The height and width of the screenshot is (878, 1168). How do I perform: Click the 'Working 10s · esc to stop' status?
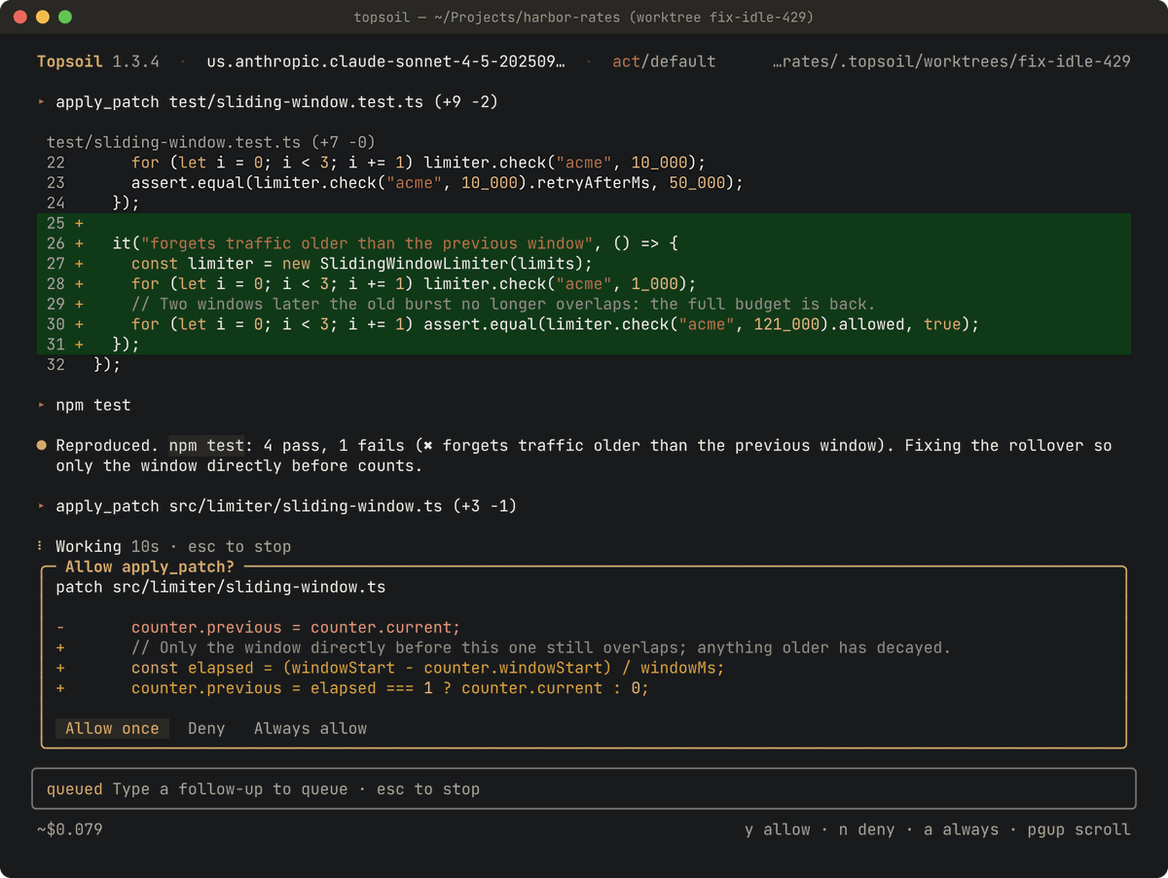click(173, 547)
